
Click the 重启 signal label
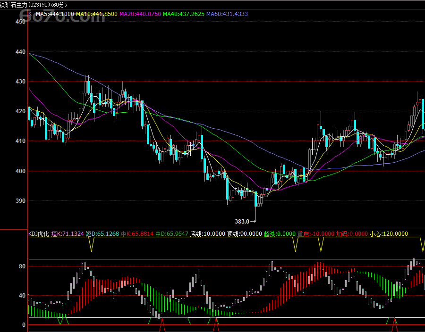315,233
